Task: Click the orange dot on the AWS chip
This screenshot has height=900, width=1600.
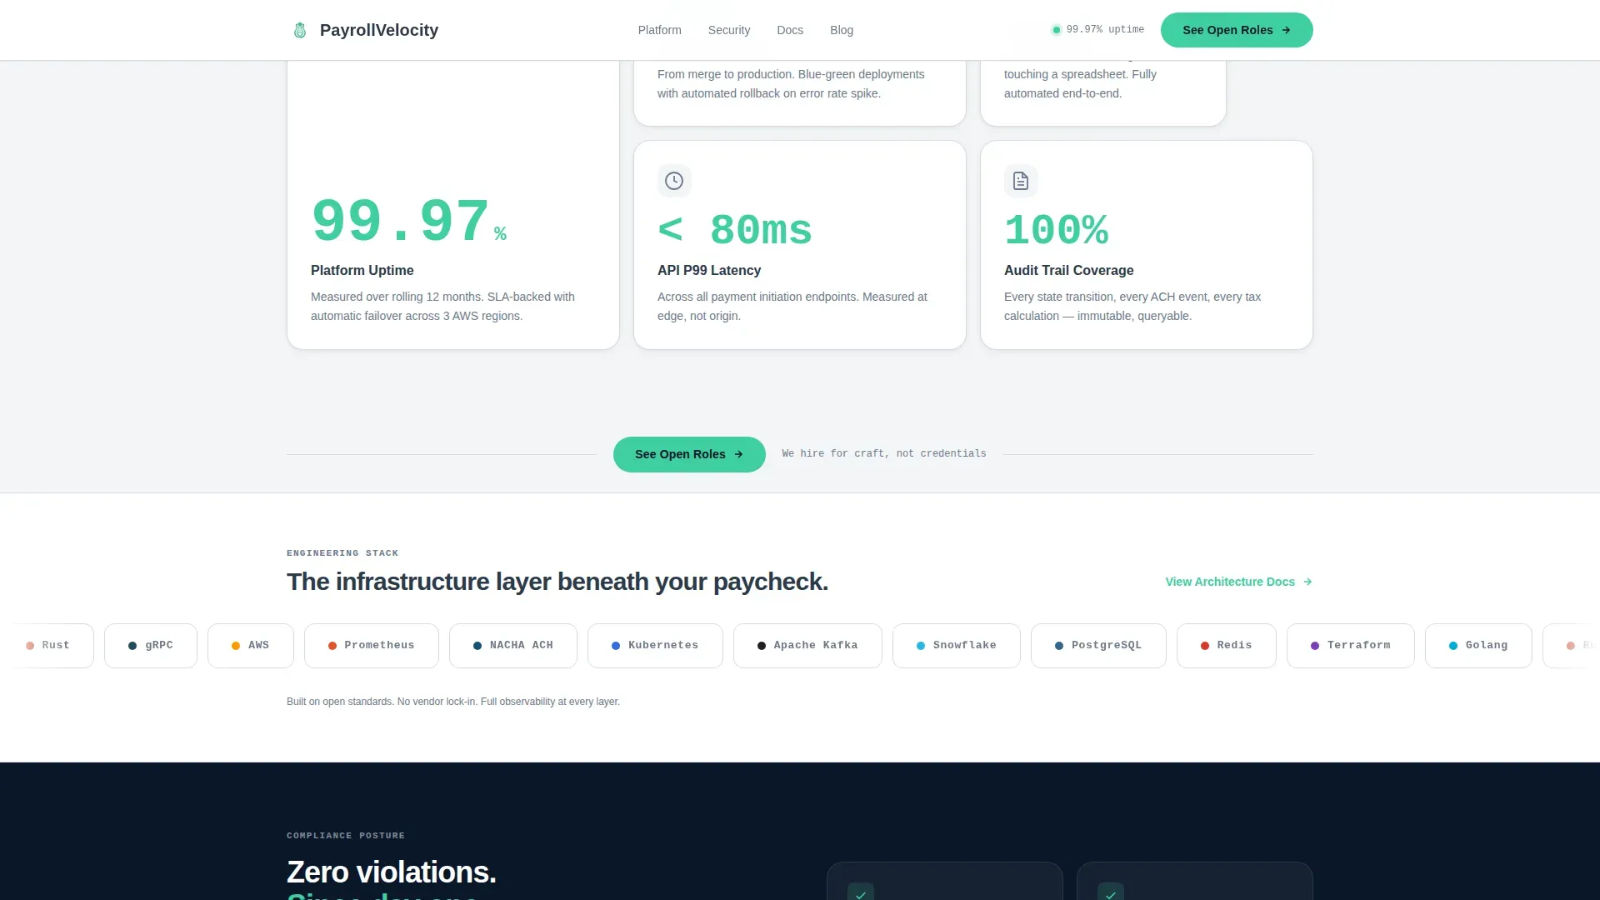Action: [236, 646]
